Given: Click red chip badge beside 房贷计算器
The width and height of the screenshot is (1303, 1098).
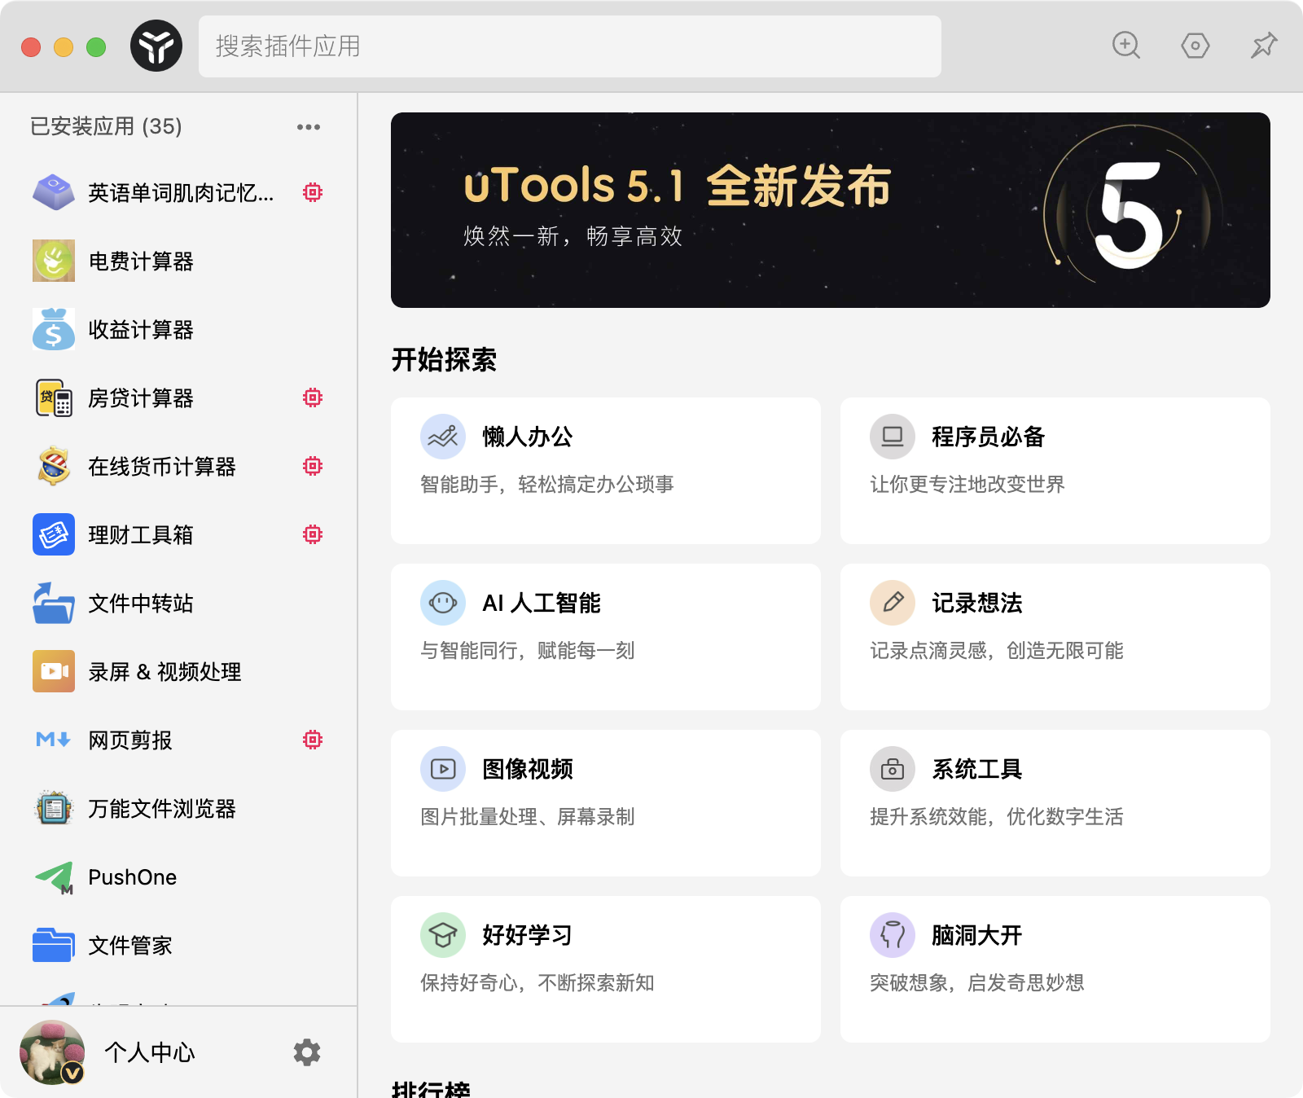Looking at the screenshot, I should pos(313,397).
